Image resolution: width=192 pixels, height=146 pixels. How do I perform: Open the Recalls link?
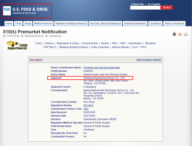[x=105, y=43]
